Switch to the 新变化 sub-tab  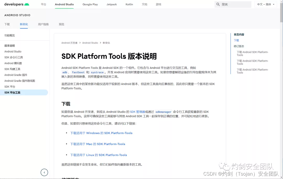tap(24, 24)
